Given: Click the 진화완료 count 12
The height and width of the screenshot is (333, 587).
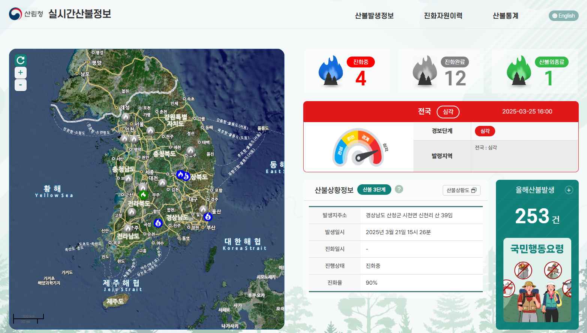Looking at the screenshot, I should (x=455, y=78).
